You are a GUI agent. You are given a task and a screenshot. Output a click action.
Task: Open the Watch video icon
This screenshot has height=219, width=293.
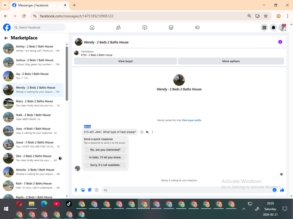coord(145,27)
